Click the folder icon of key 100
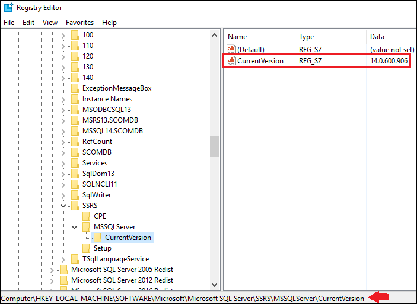This screenshot has height=304, width=417. [x=75, y=35]
